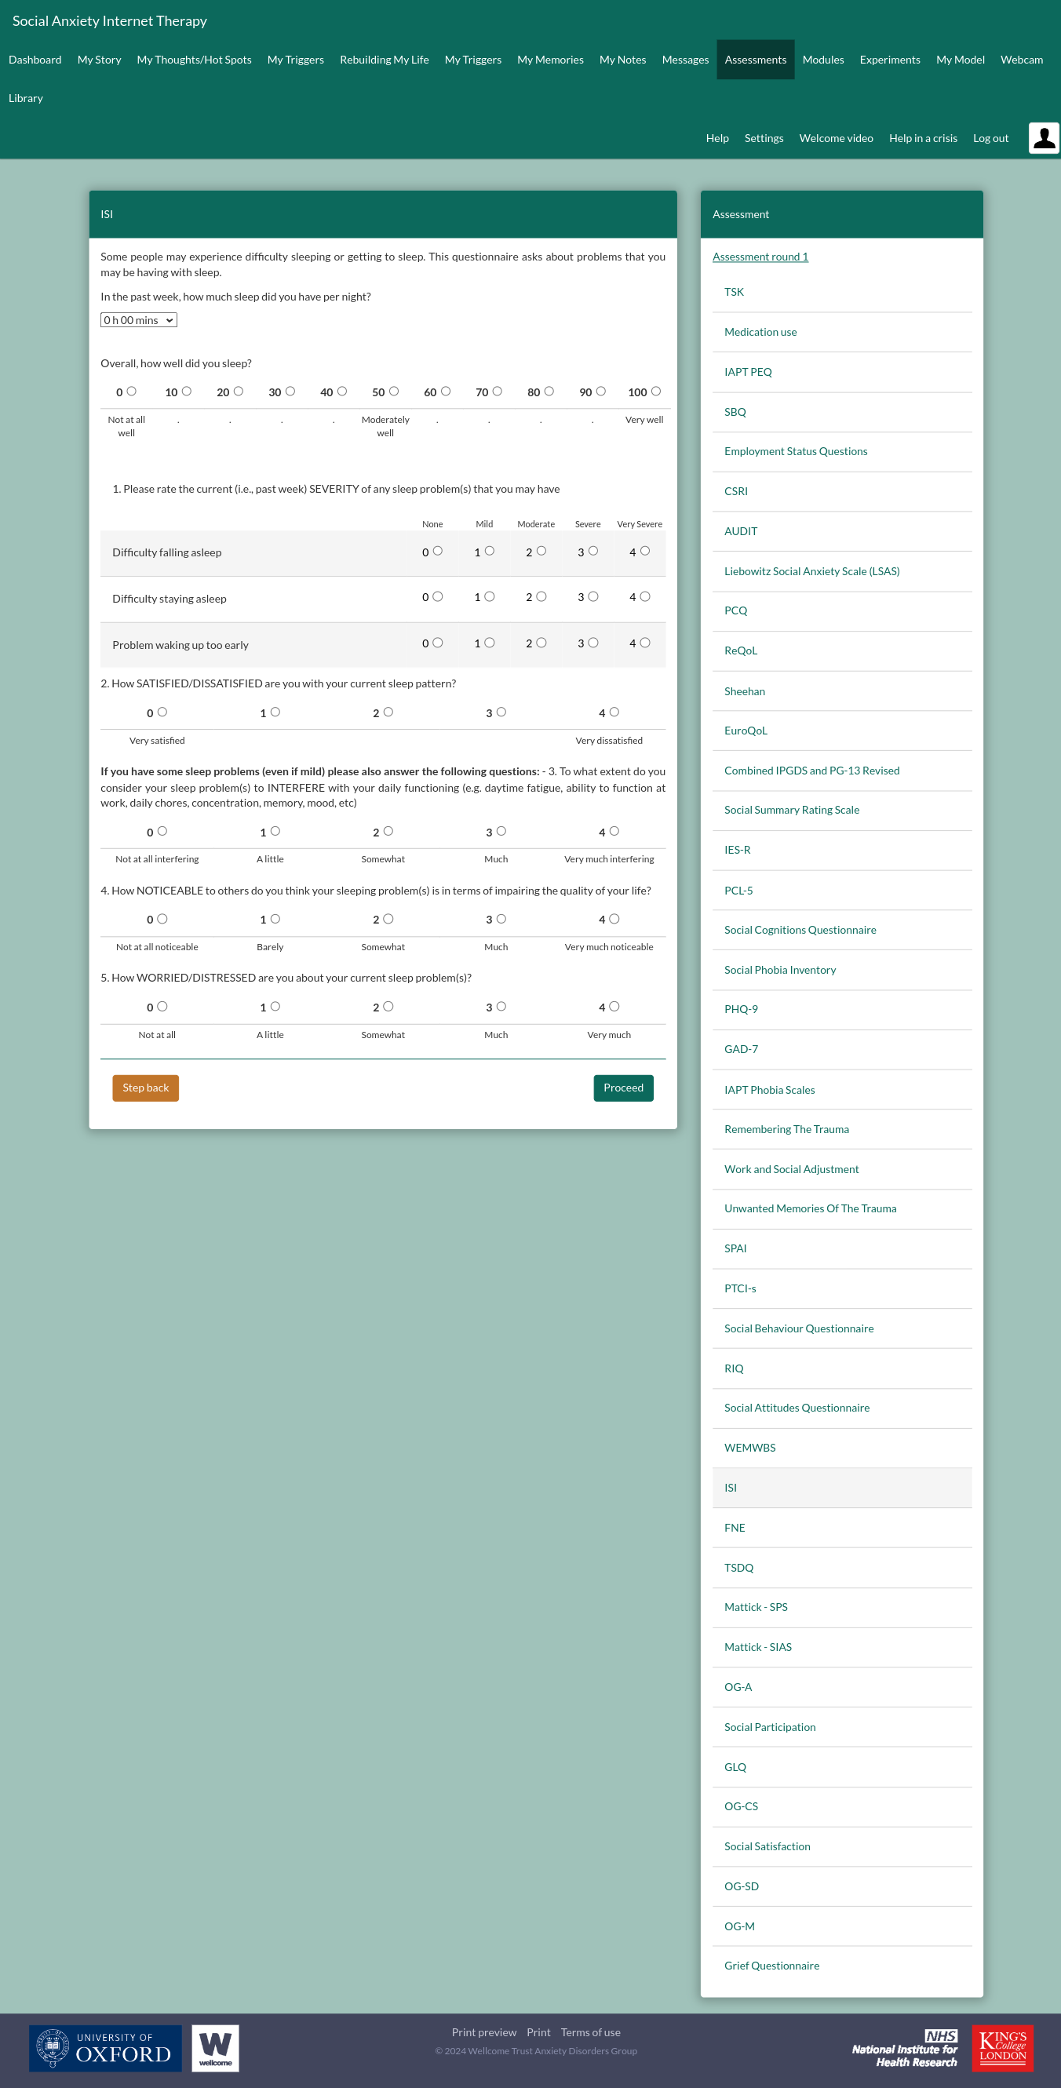
Task: Select the ISI item in assessment list
Action: click(731, 1488)
